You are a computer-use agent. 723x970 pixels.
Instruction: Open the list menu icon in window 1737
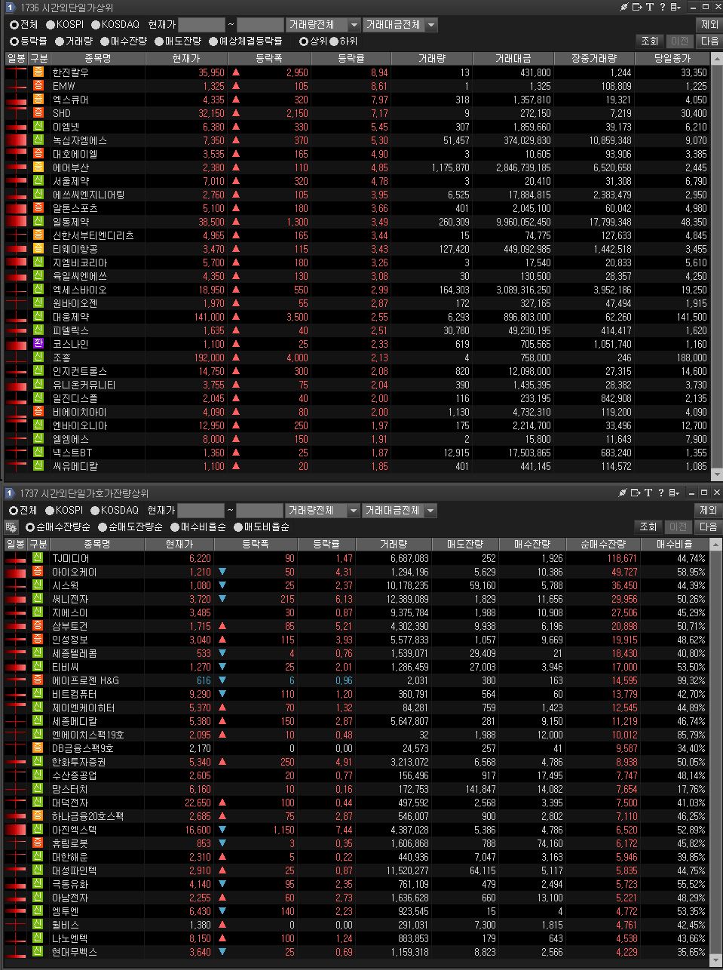tap(674, 493)
